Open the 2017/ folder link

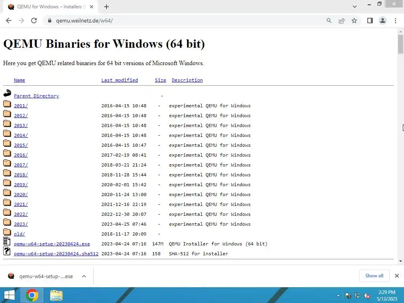click(21, 165)
